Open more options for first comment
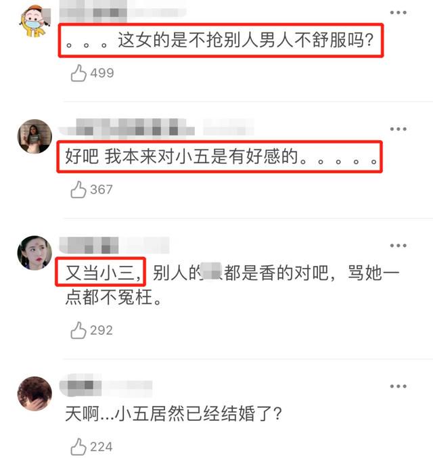Image resolution: width=433 pixels, height=458 pixels. 398,13
